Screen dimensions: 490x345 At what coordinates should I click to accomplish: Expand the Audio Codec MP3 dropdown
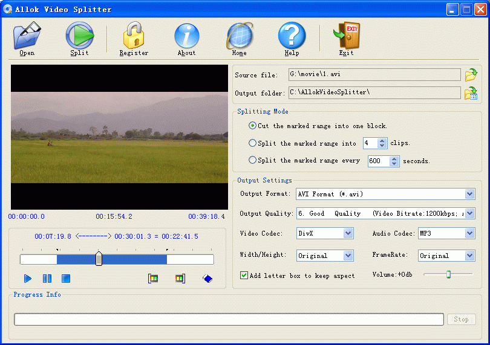click(469, 233)
